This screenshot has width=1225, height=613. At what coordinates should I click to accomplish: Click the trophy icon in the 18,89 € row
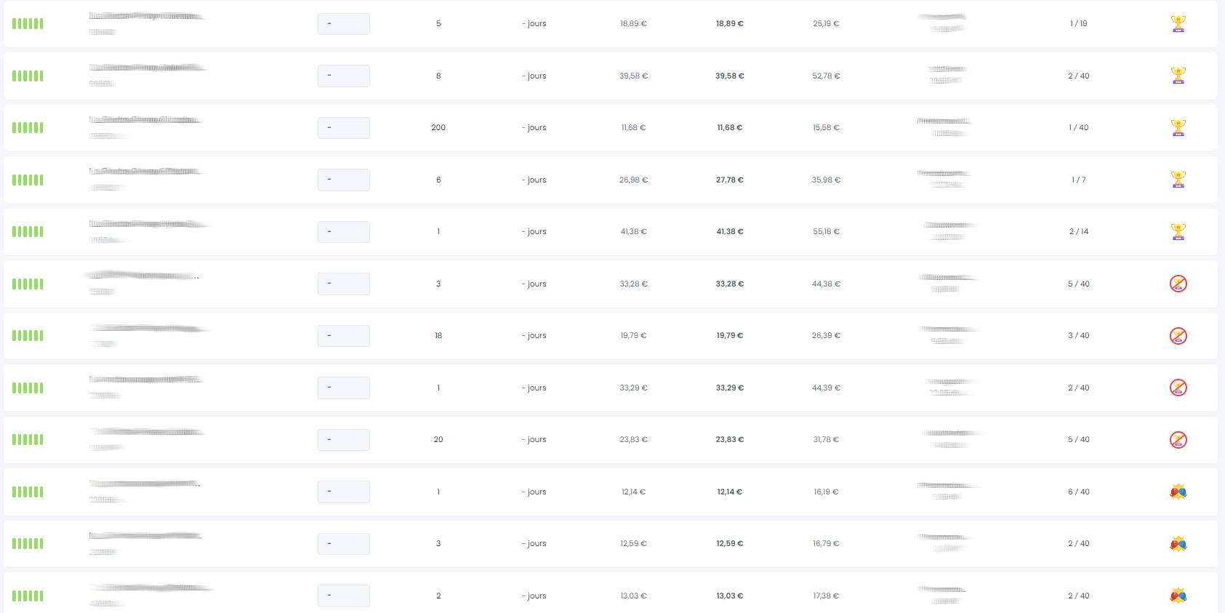(x=1178, y=24)
